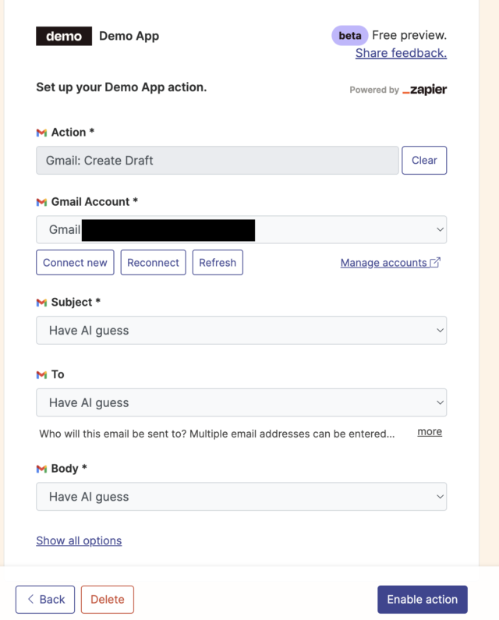Click Gmail icon beside Action label
Viewport: 499px width, 620px height.
[41, 133]
